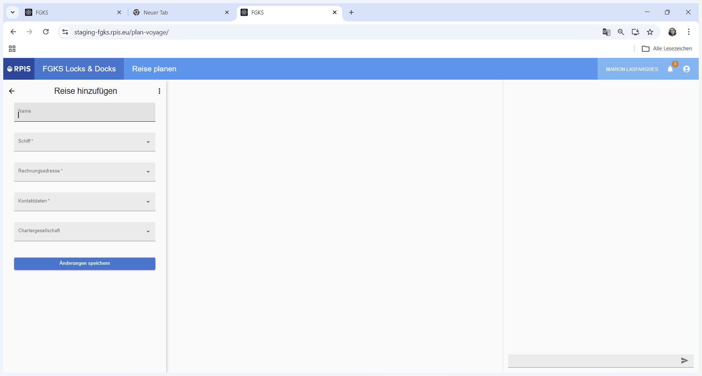702x376 pixels.
Task: Click the browser back navigation arrow
Action: 13,32
